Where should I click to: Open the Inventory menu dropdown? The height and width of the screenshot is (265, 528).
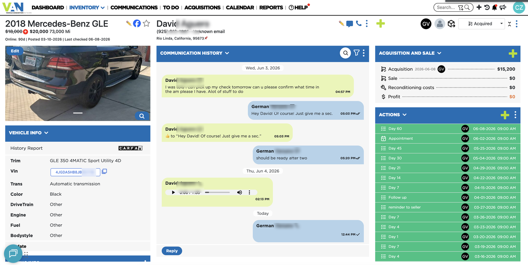(x=87, y=7)
